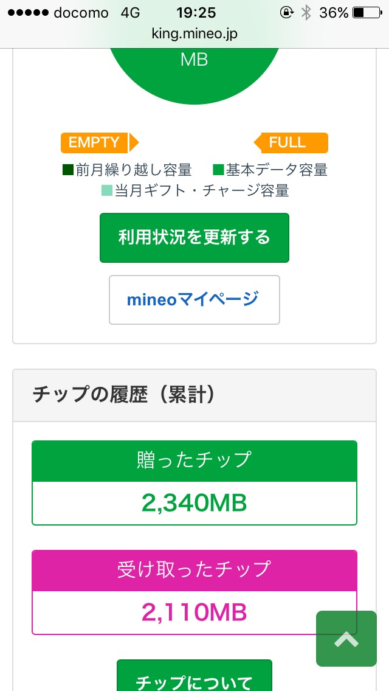Tap the scroll-to-top chevron button
This screenshot has width=389, height=691.
click(x=346, y=639)
